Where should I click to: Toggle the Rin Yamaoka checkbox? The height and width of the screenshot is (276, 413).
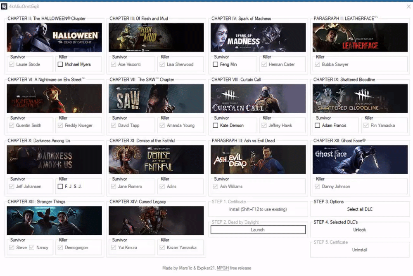click(366, 126)
